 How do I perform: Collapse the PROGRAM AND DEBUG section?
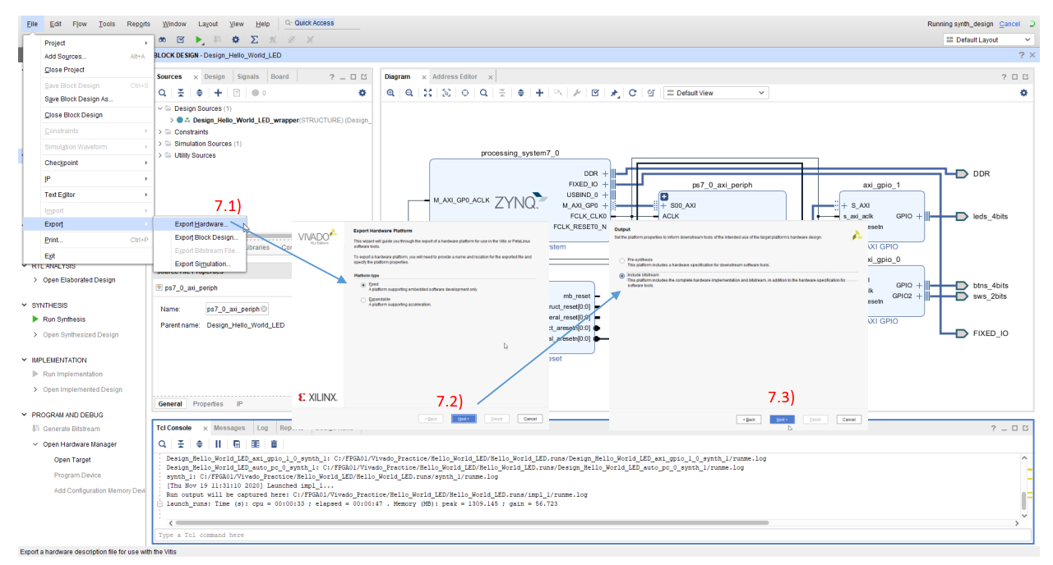coord(24,416)
